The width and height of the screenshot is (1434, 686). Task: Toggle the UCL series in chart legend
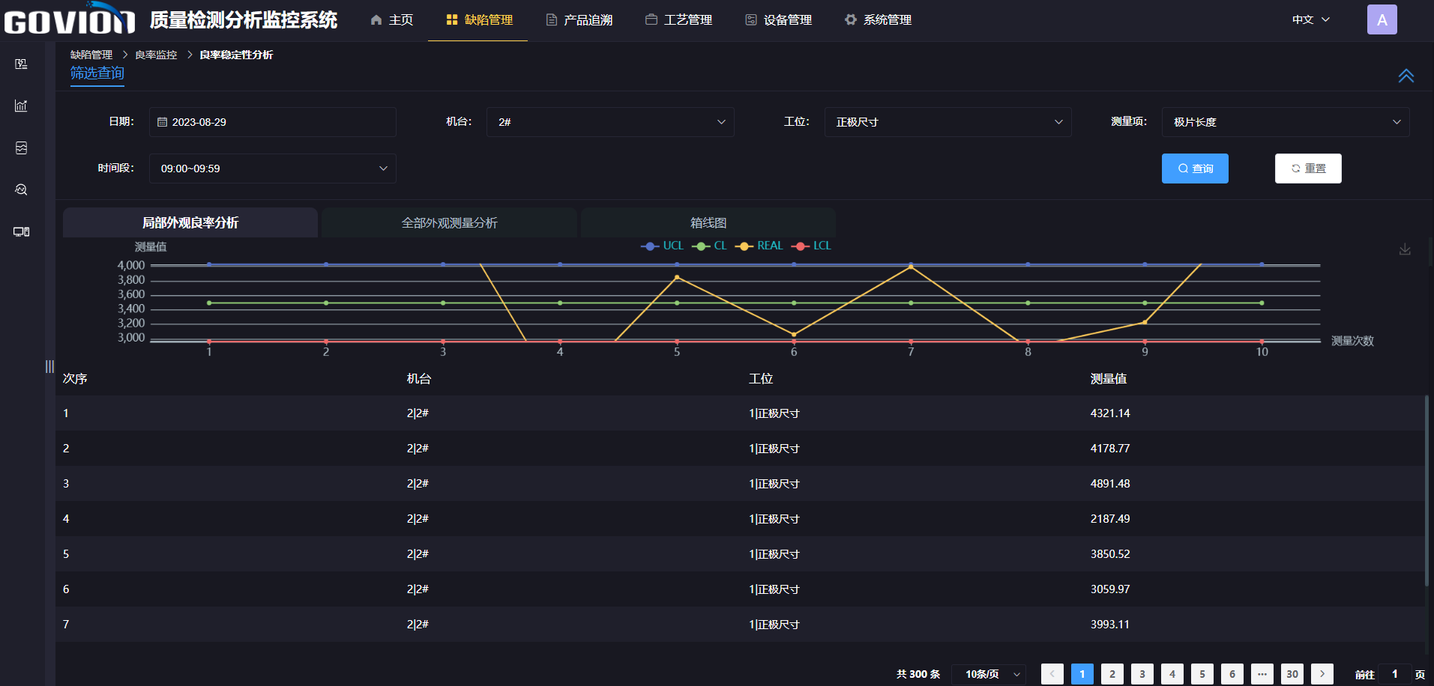663,246
